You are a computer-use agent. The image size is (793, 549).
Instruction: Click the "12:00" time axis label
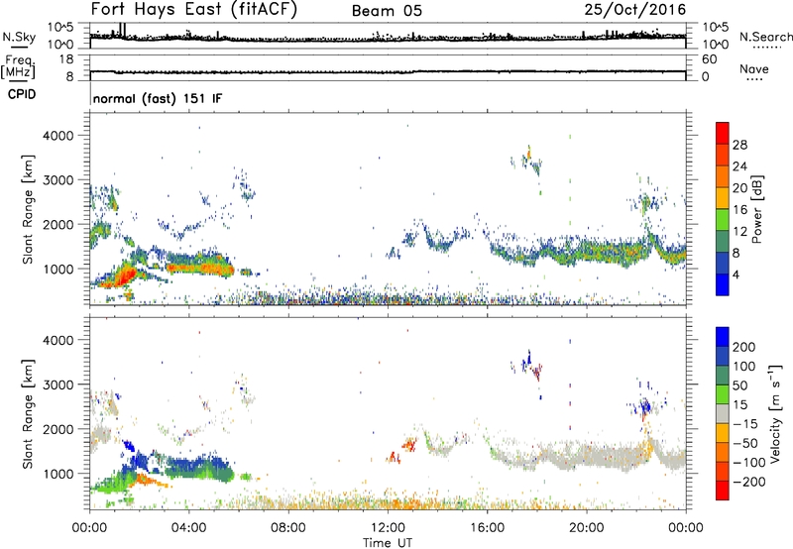pos(388,528)
